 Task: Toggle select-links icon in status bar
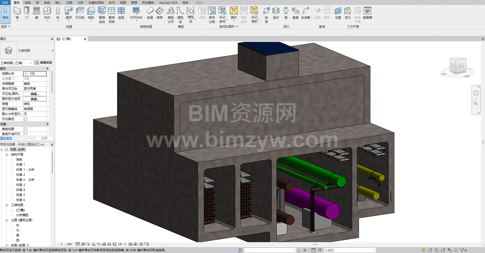tap(423, 250)
